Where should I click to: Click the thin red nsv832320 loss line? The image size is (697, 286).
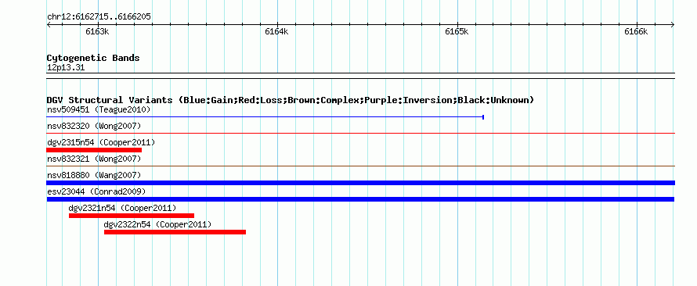[x=360, y=133]
